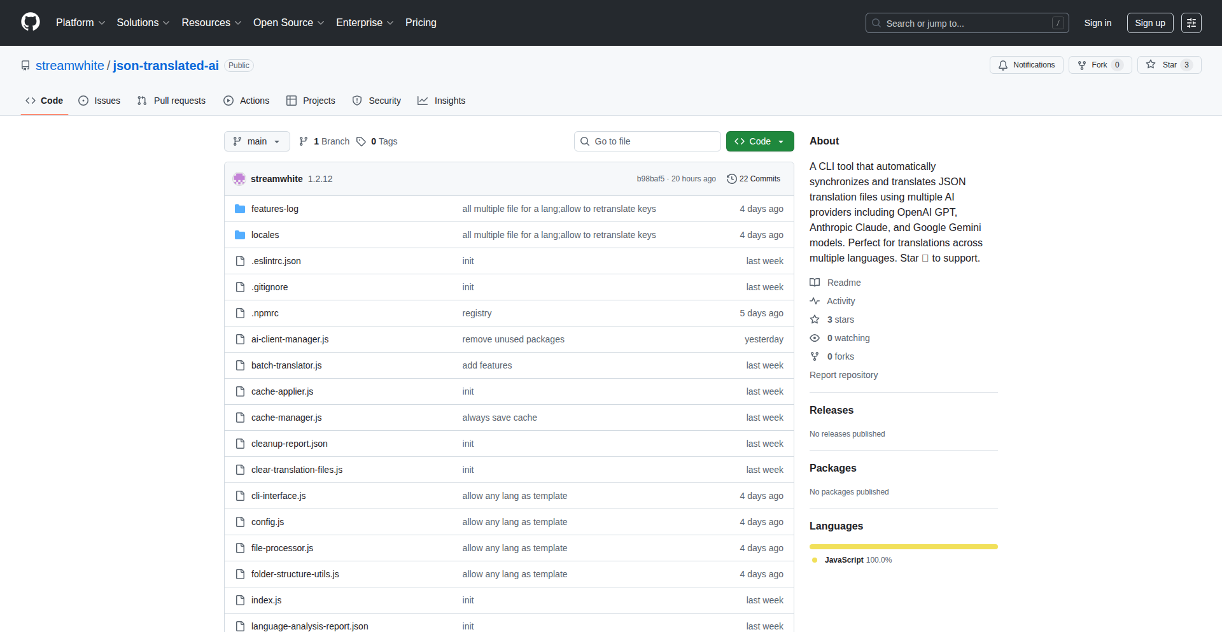Click the yellow JavaScript language dot
This screenshot has height=632, width=1222.
point(815,560)
